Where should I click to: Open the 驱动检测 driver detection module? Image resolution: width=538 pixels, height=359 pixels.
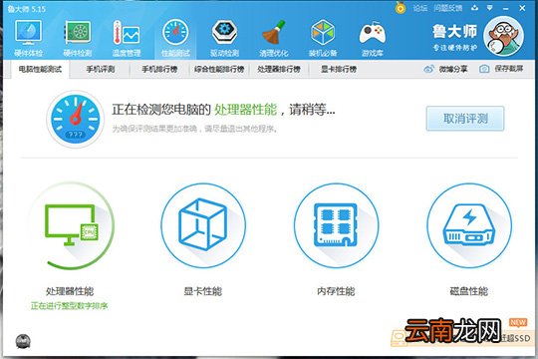(224, 38)
